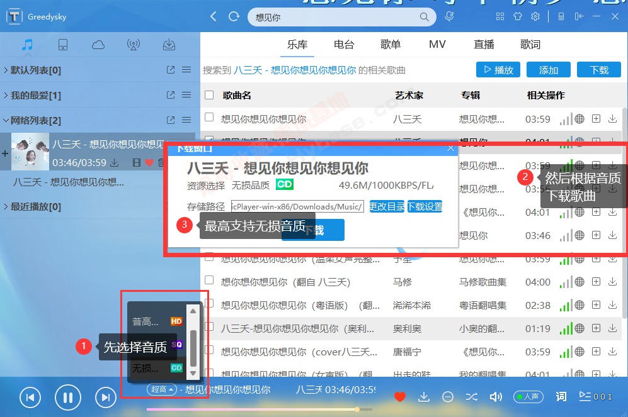This screenshot has width=628, height=417.
Task: Switch to 歌词 tab
Action: point(530,45)
